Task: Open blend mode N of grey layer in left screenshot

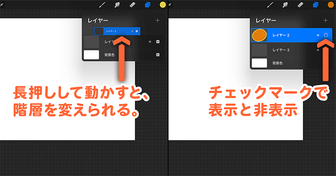Action: 150,42
